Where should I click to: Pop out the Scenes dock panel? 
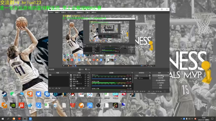click(x=68, y=73)
